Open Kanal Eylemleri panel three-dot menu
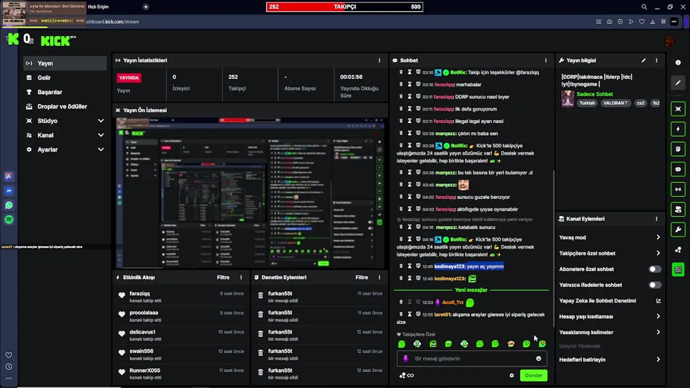 656,219
